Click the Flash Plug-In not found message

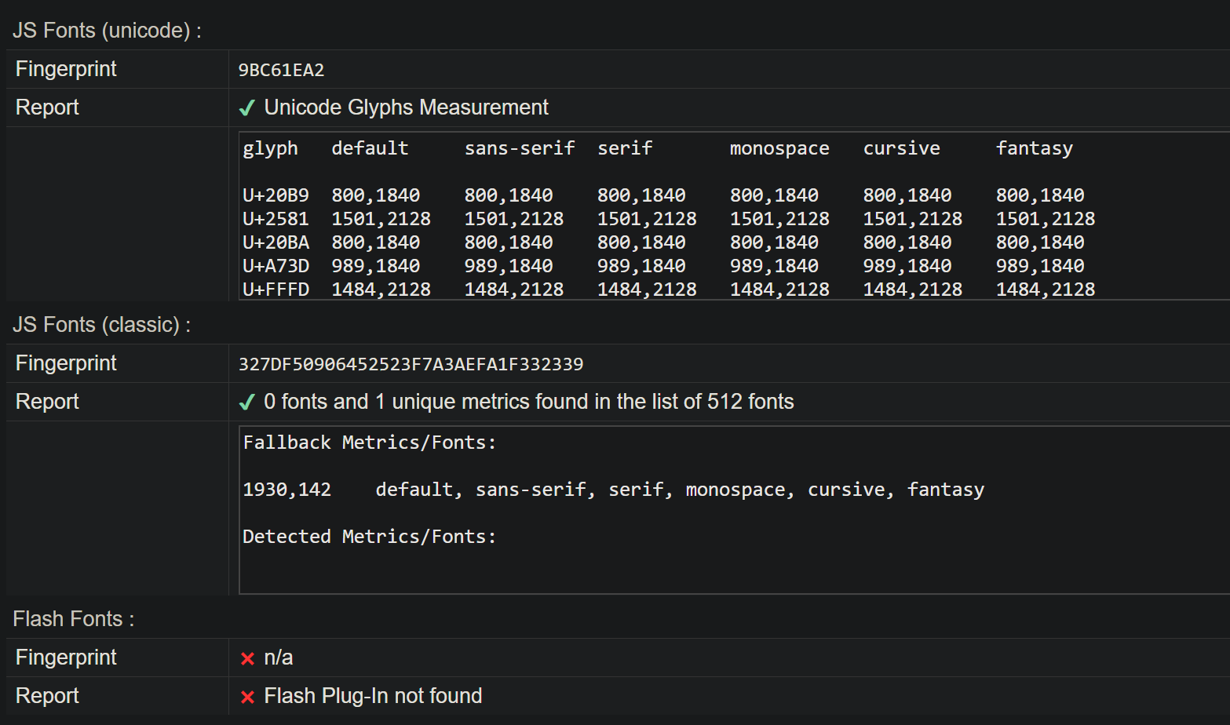[x=373, y=696]
